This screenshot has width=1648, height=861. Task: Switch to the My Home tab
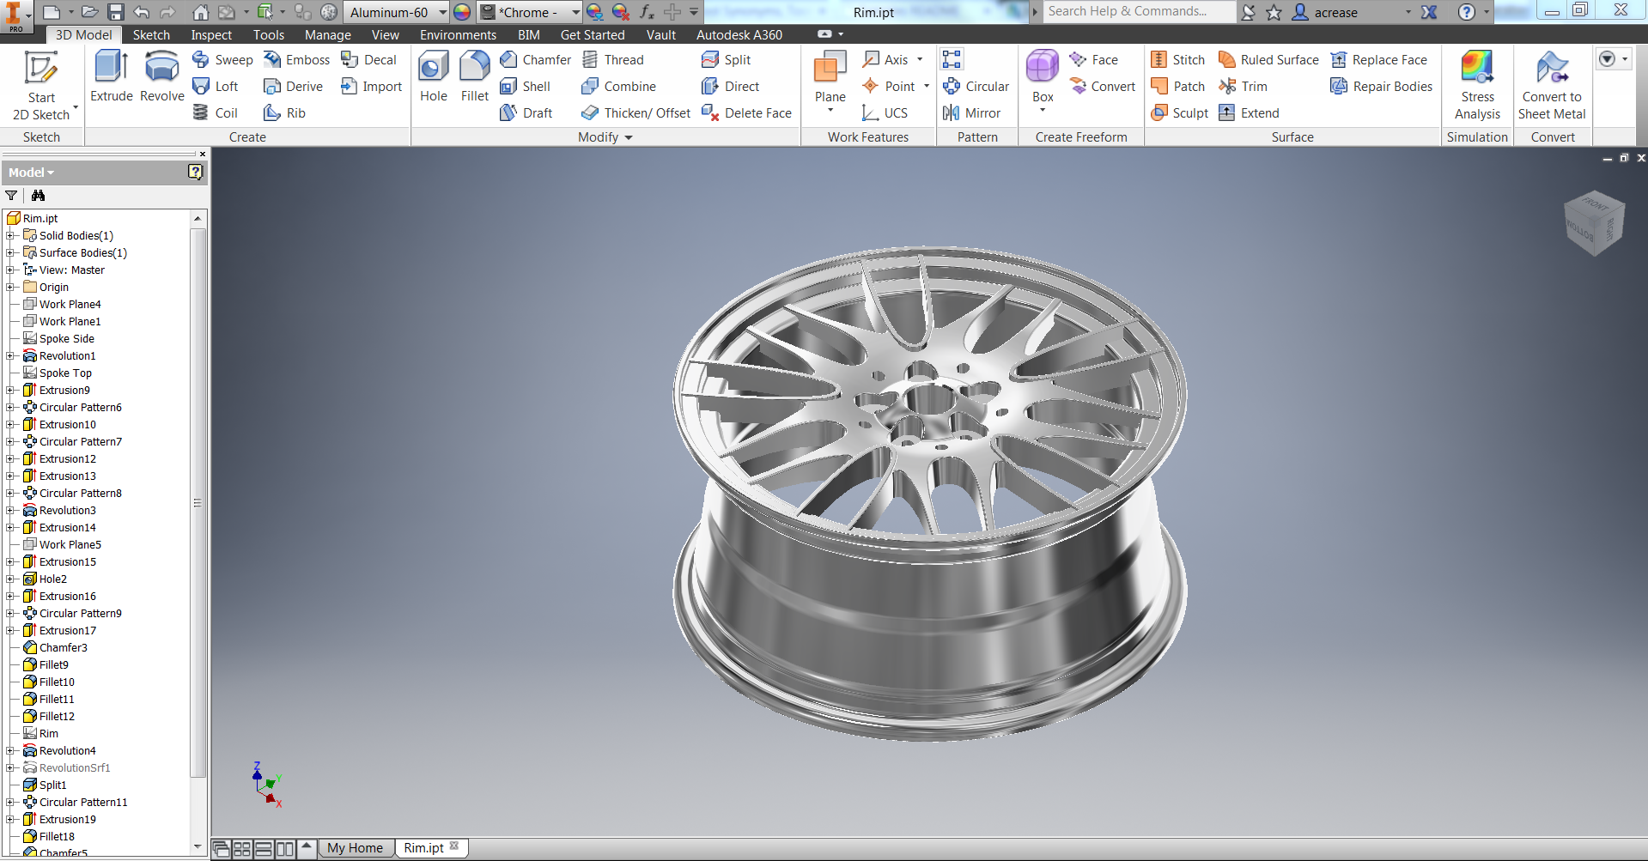tap(356, 847)
